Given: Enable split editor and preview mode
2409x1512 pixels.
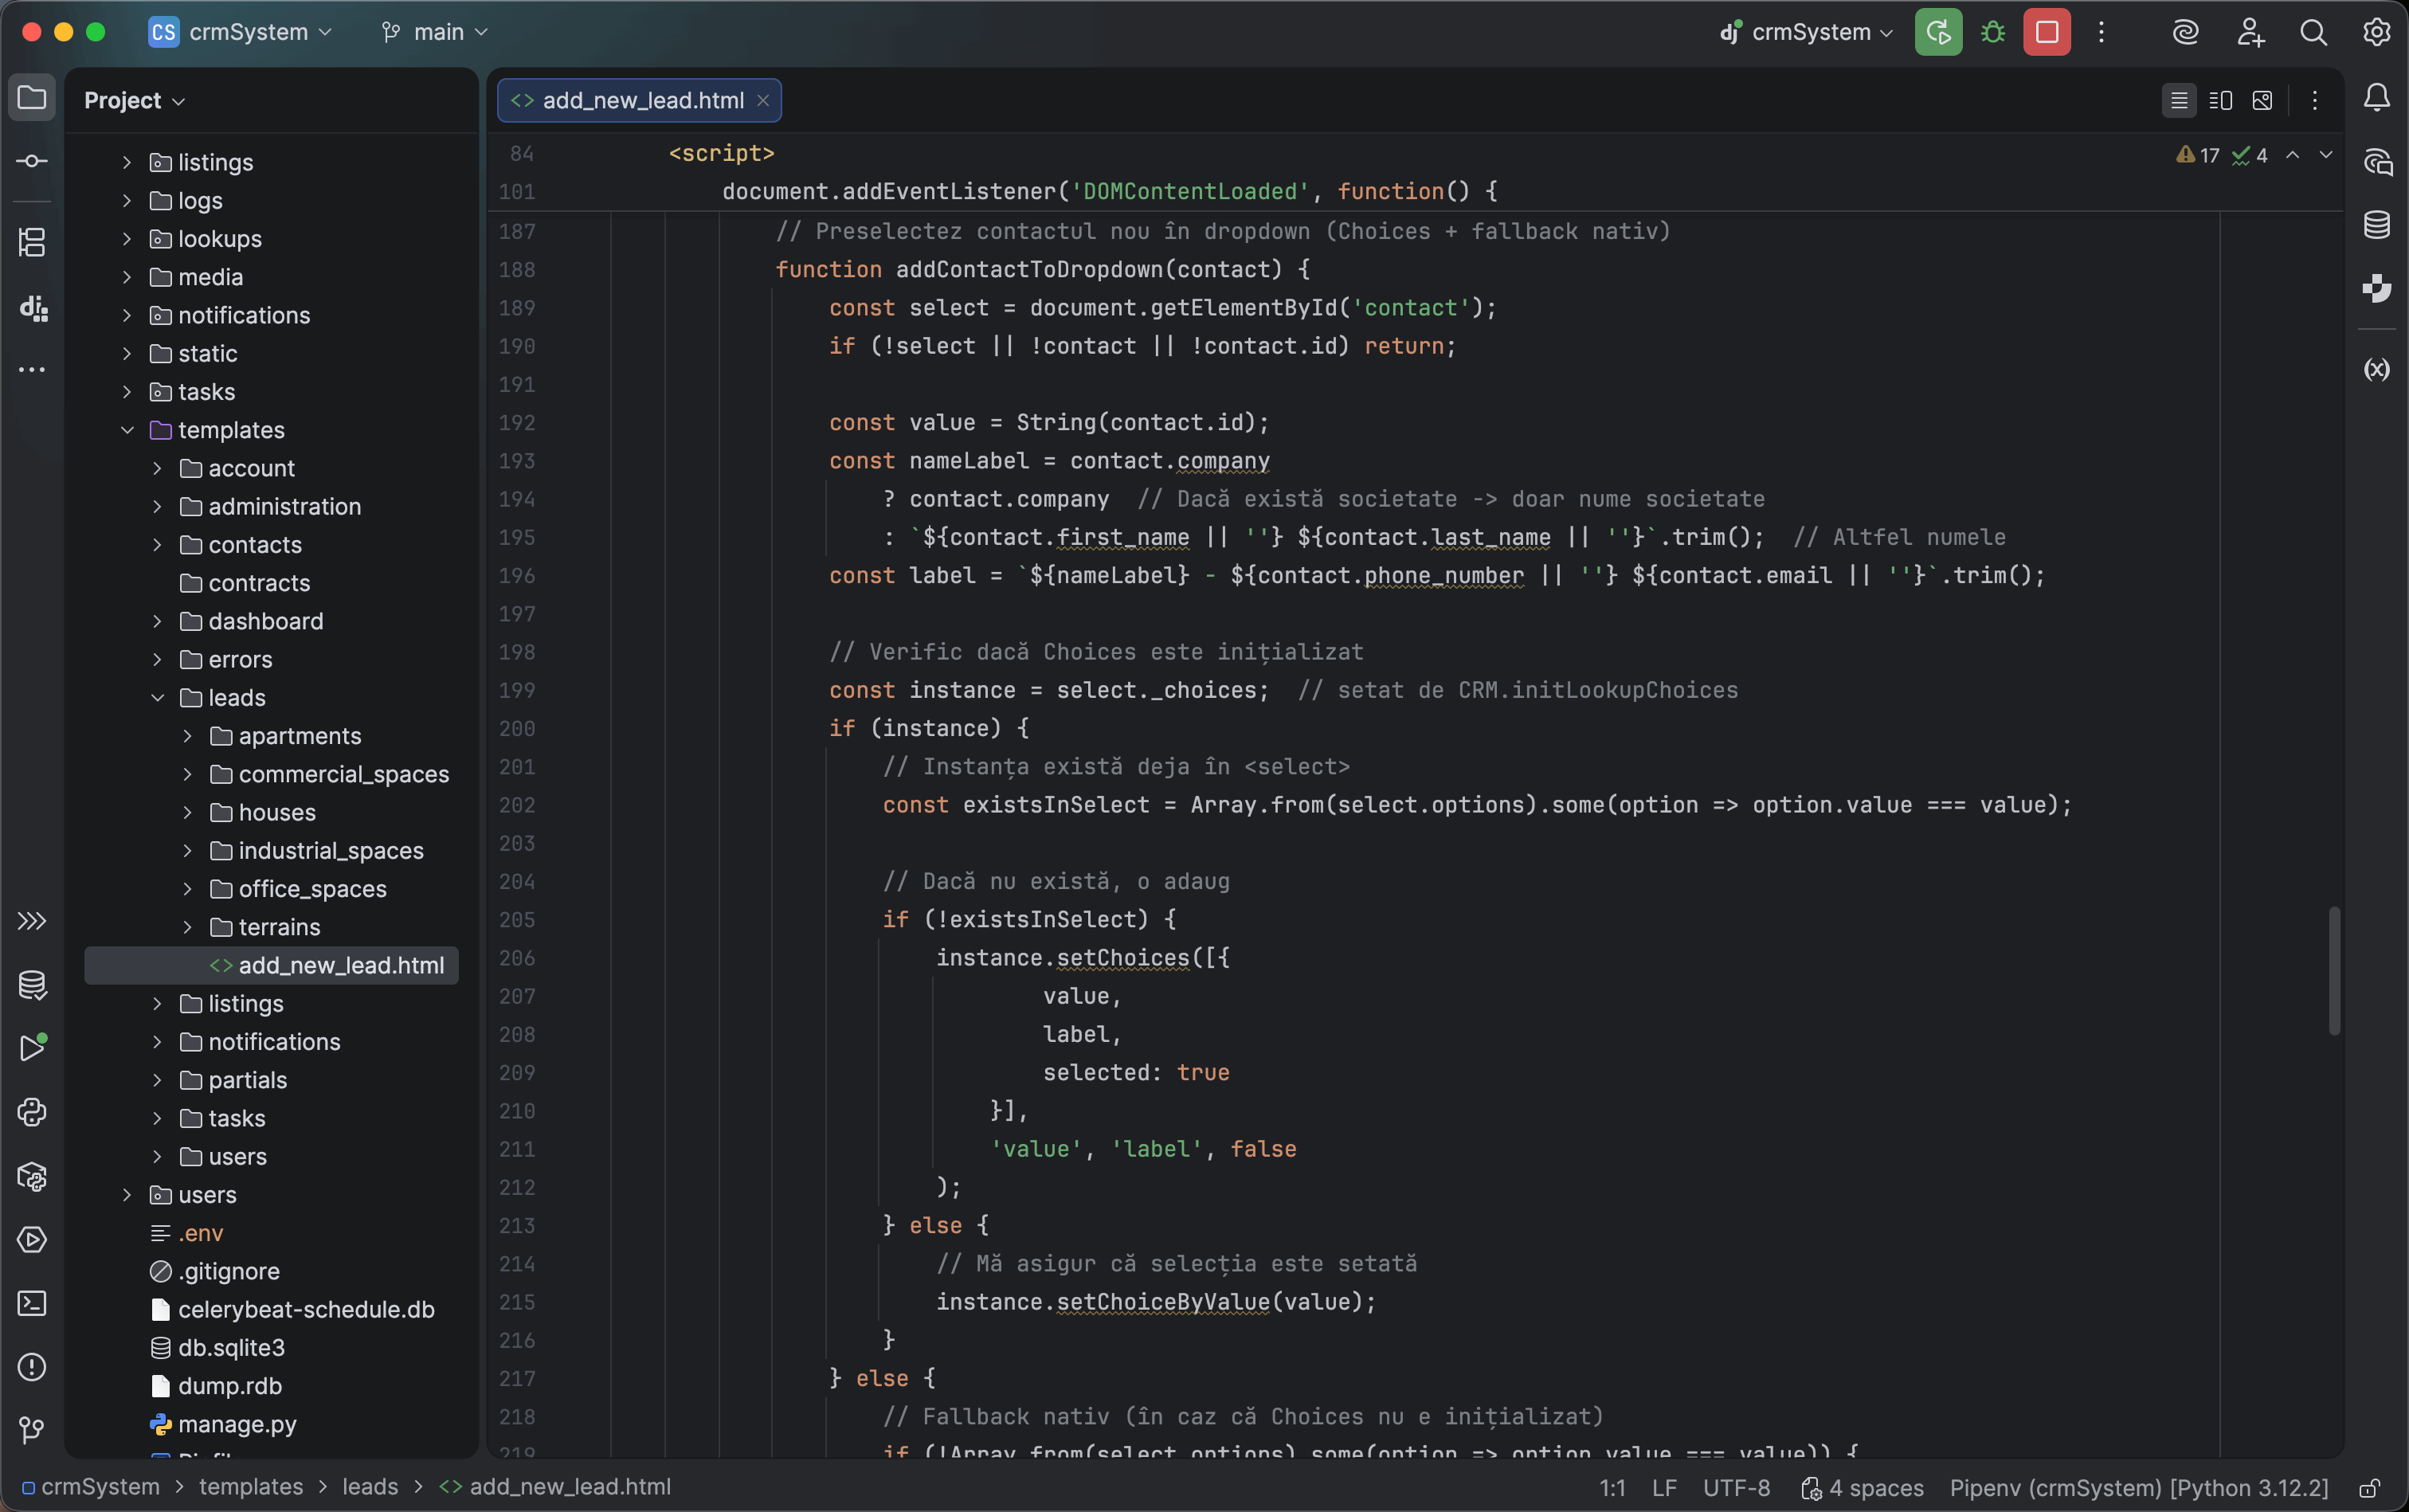Looking at the screenshot, I should (x=2221, y=100).
